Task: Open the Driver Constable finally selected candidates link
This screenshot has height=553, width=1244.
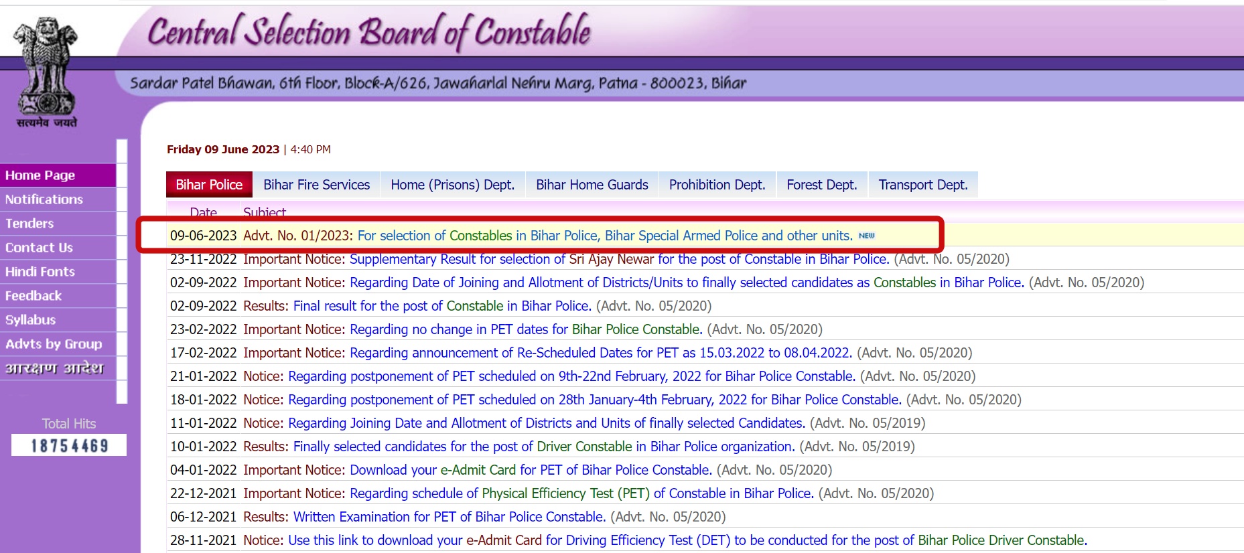Action: 544,447
